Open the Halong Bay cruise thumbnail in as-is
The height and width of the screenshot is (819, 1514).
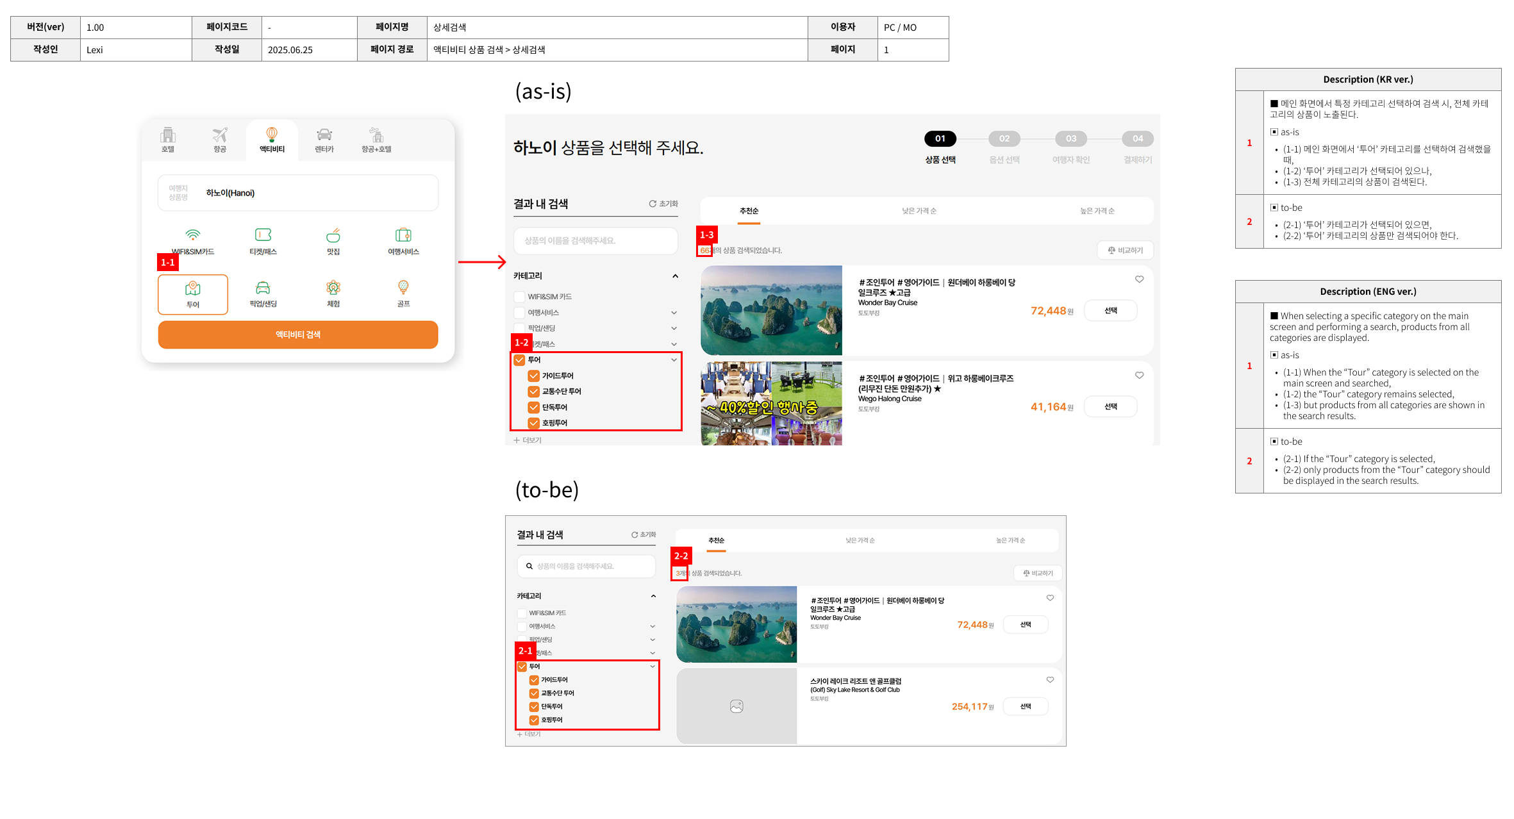[771, 310]
